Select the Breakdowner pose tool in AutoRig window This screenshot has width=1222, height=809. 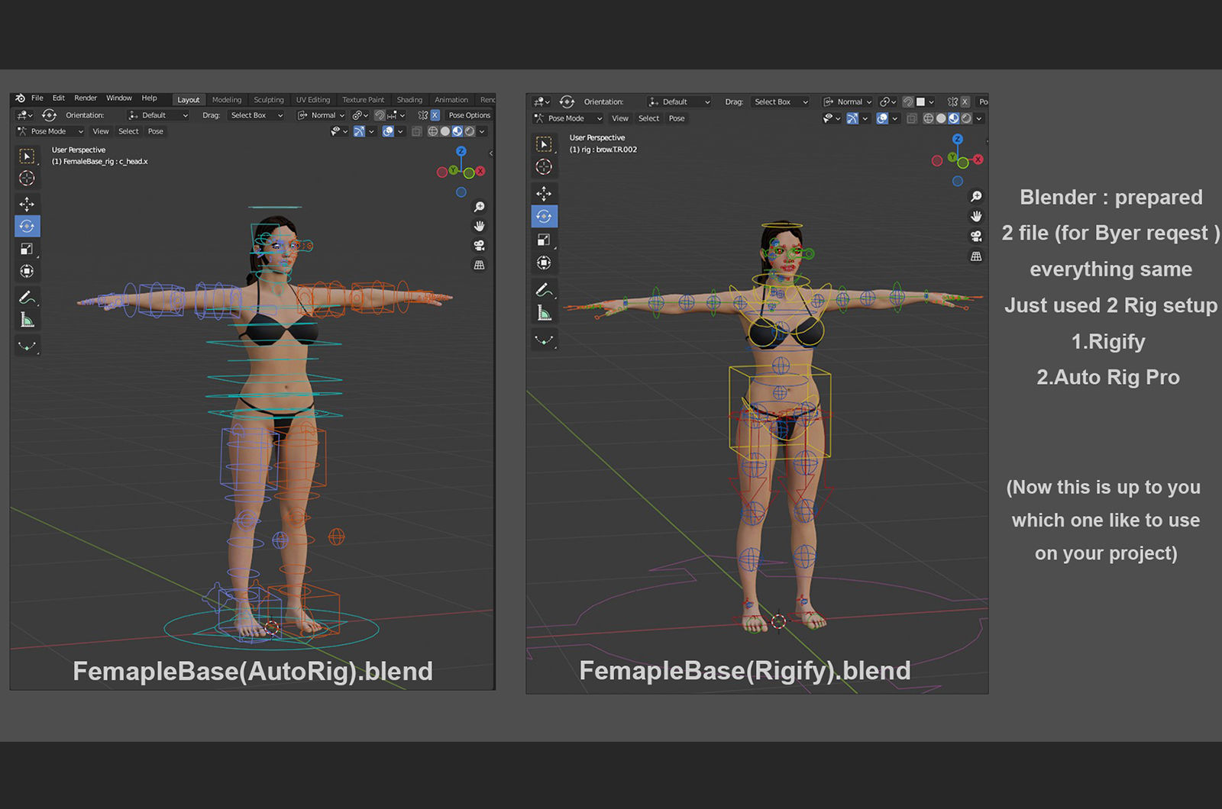pyautogui.click(x=27, y=346)
